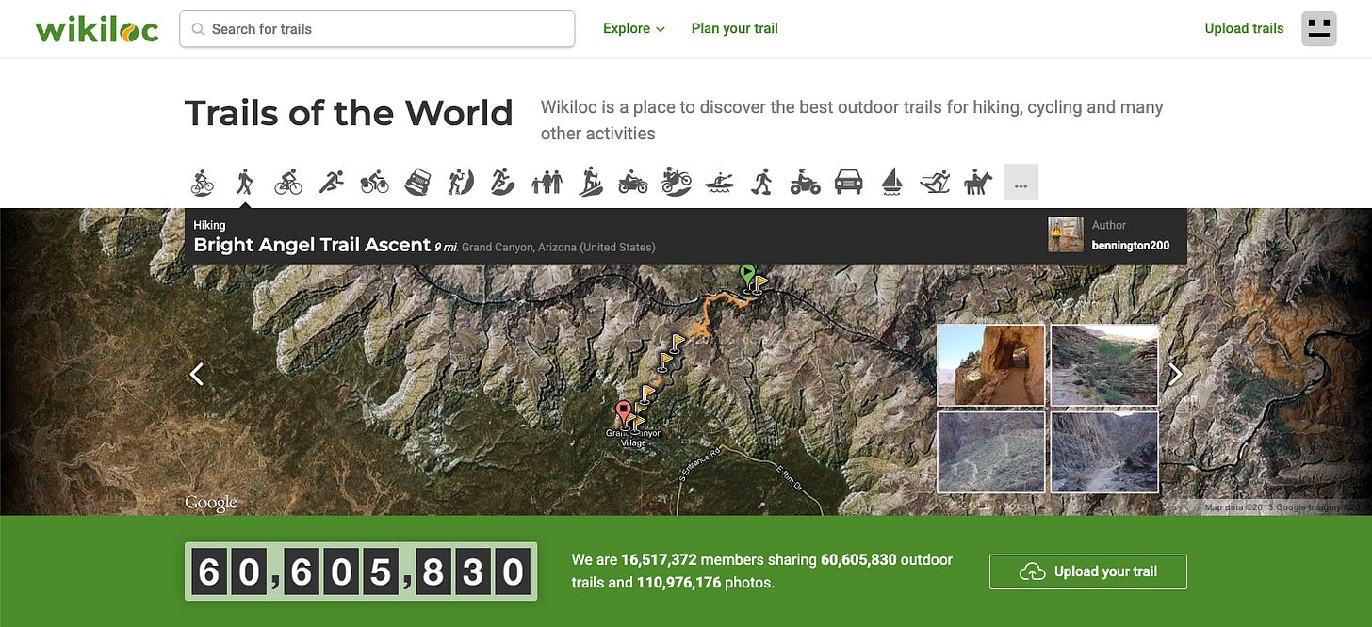Open the bottom-right canyon path photo
This screenshot has width=1372, height=627.
(x=1104, y=452)
